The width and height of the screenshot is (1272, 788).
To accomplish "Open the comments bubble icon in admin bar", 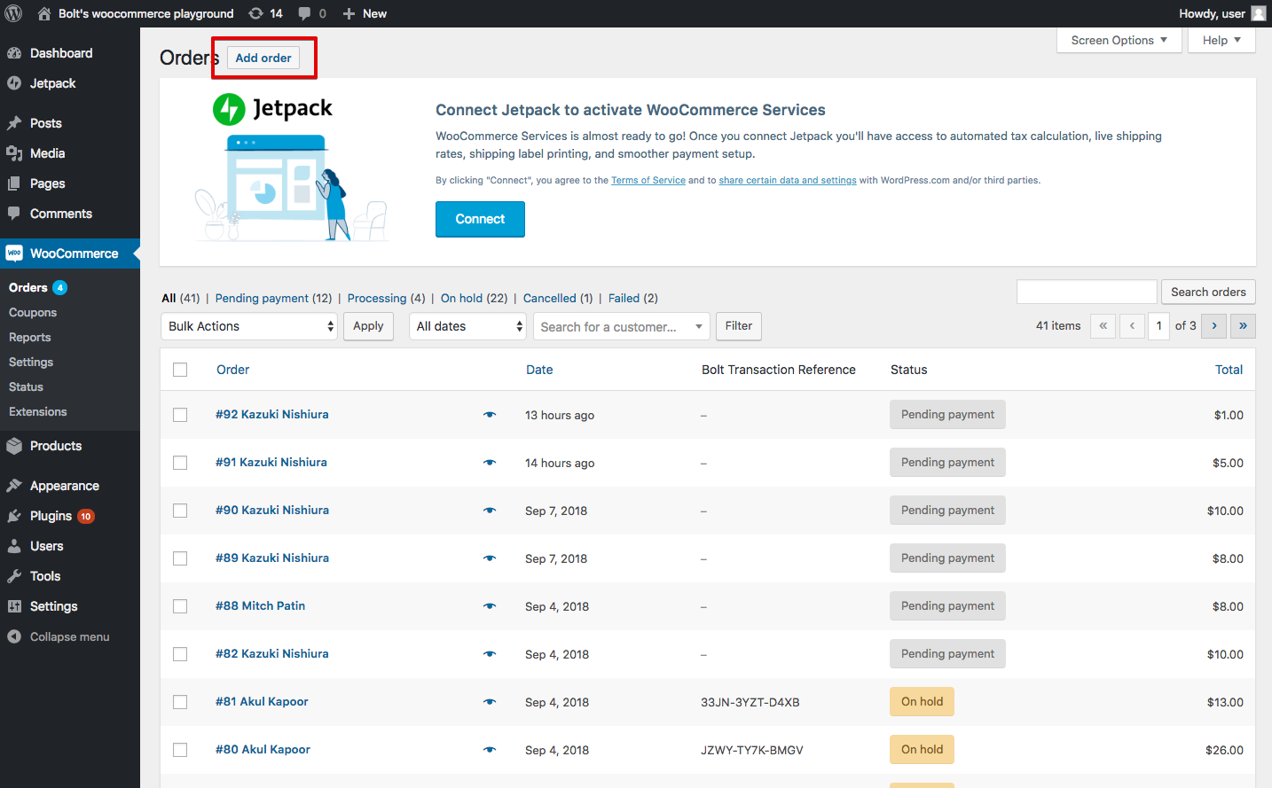I will [x=304, y=13].
